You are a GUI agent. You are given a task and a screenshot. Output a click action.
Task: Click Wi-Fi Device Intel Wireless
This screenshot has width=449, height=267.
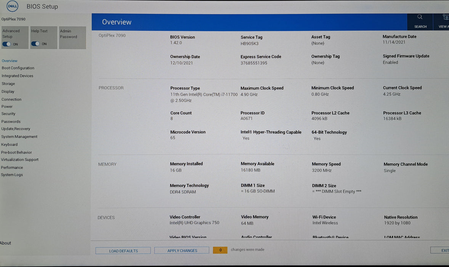pyautogui.click(x=325, y=223)
